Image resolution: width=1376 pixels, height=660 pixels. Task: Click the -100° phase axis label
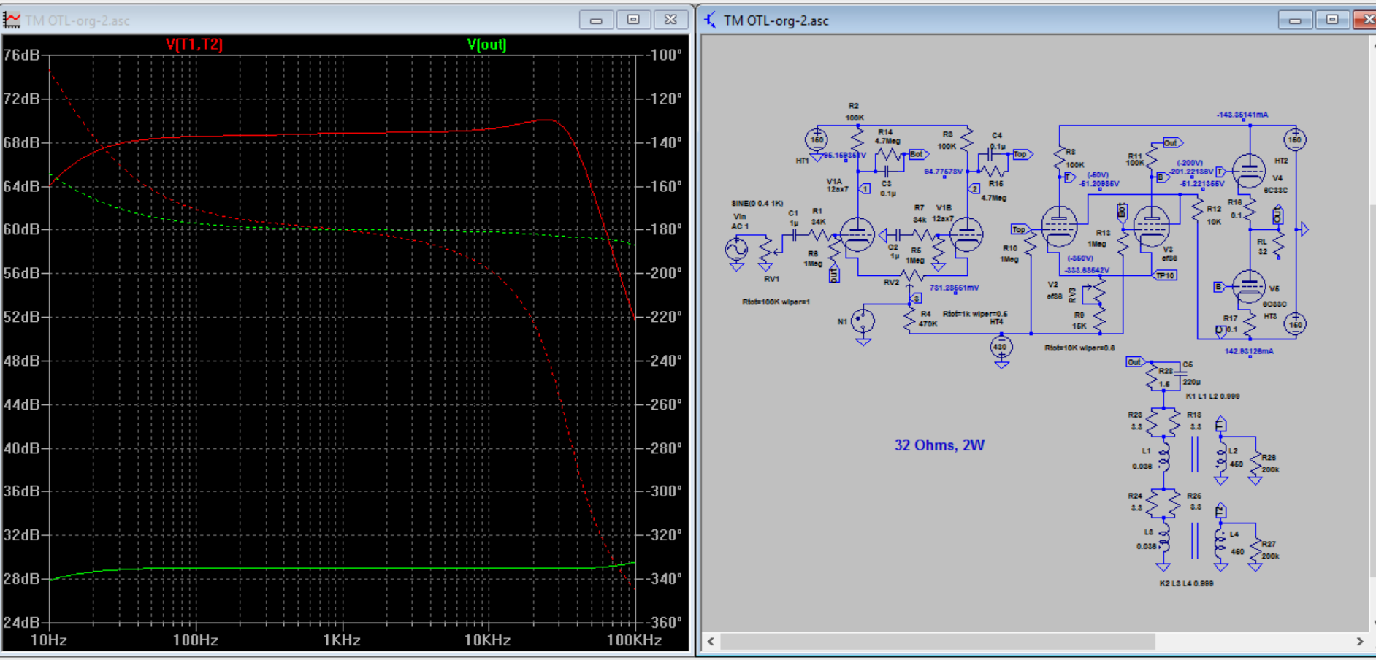[664, 55]
